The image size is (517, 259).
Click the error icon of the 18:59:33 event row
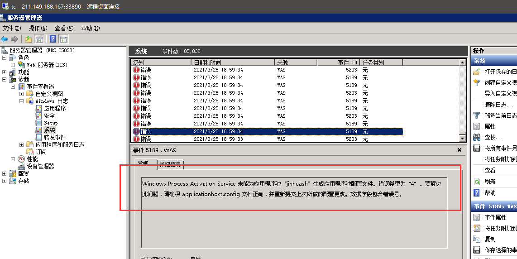click(x=136, y=139)
